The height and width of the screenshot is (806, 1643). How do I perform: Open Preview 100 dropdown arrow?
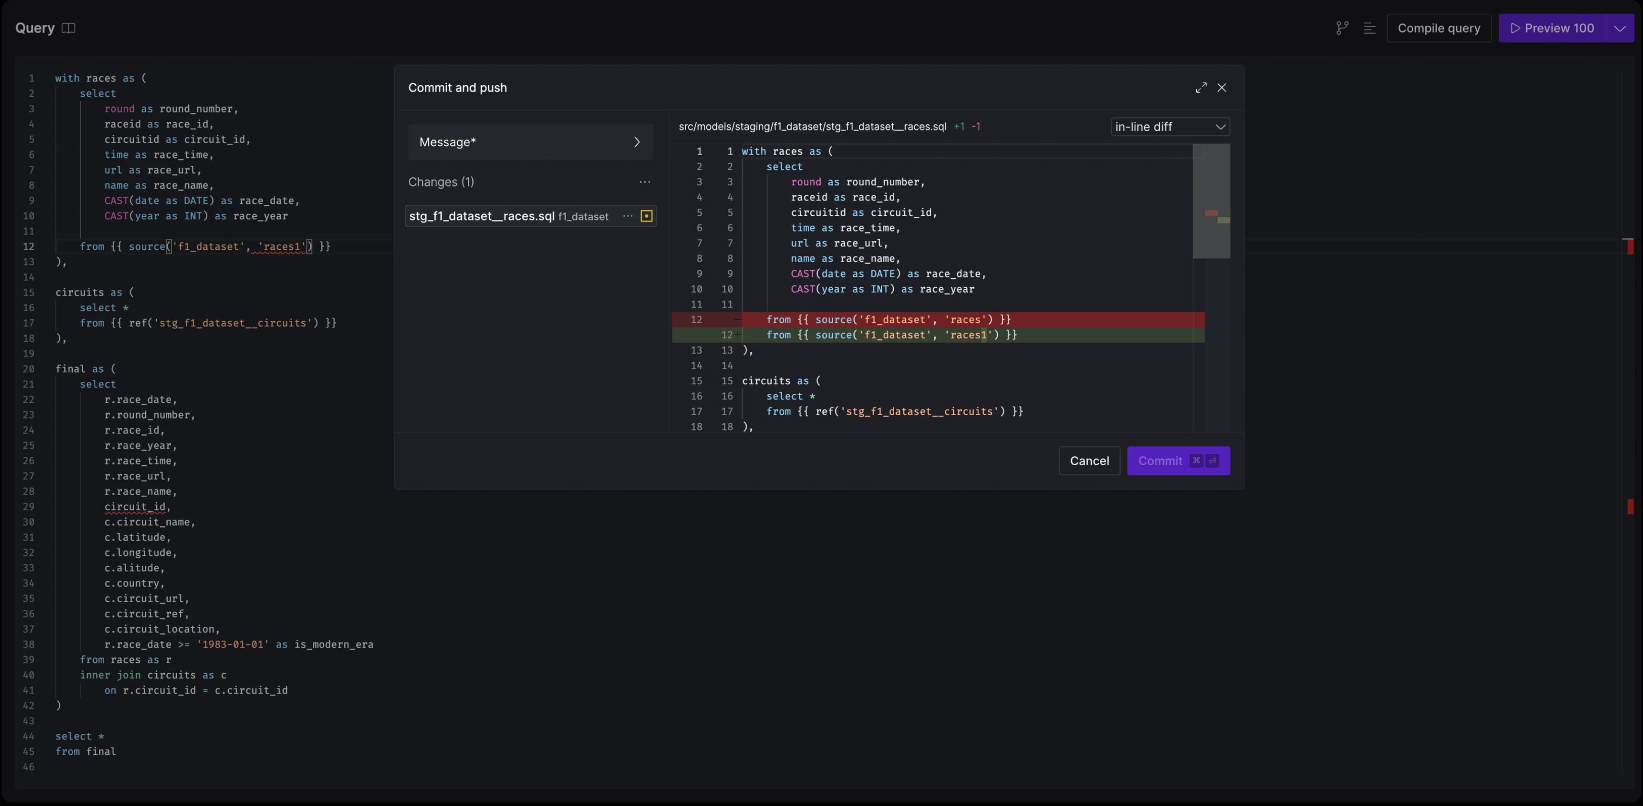(x=1619, y=28)
